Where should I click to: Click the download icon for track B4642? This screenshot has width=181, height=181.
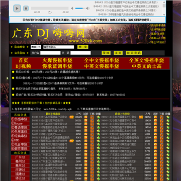pyautogui.click(x=161, y=117)
